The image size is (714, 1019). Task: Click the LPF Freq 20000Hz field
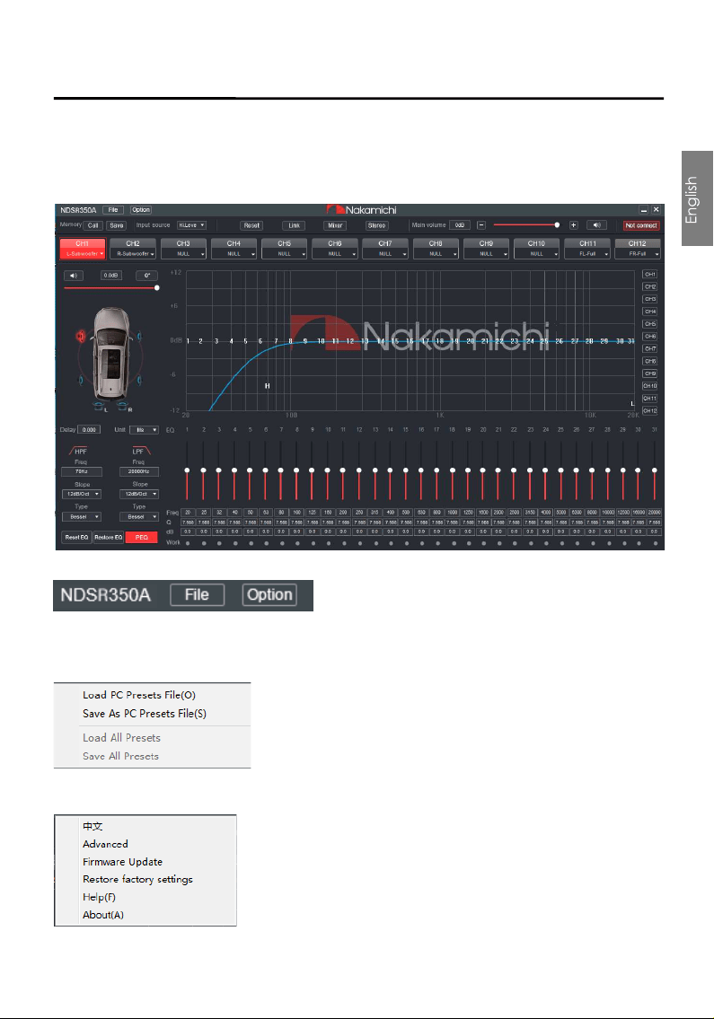point(139,472)
